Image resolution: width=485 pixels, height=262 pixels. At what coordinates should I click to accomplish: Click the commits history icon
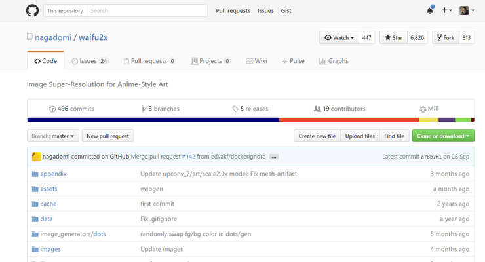pyautogui.click(x=52, y=109)
